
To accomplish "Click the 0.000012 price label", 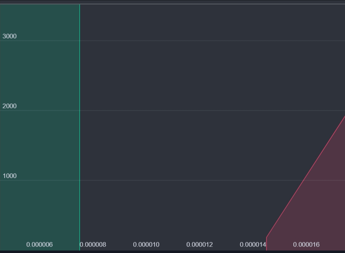I will click(x=199, y=245).
